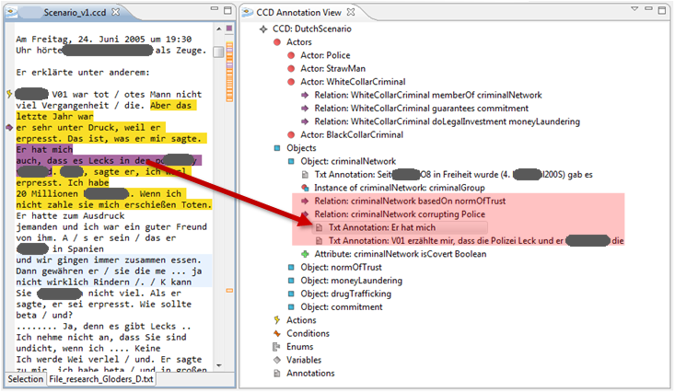
Task: Click the purple overview ruler marker at top
Action: pos(229,29)
